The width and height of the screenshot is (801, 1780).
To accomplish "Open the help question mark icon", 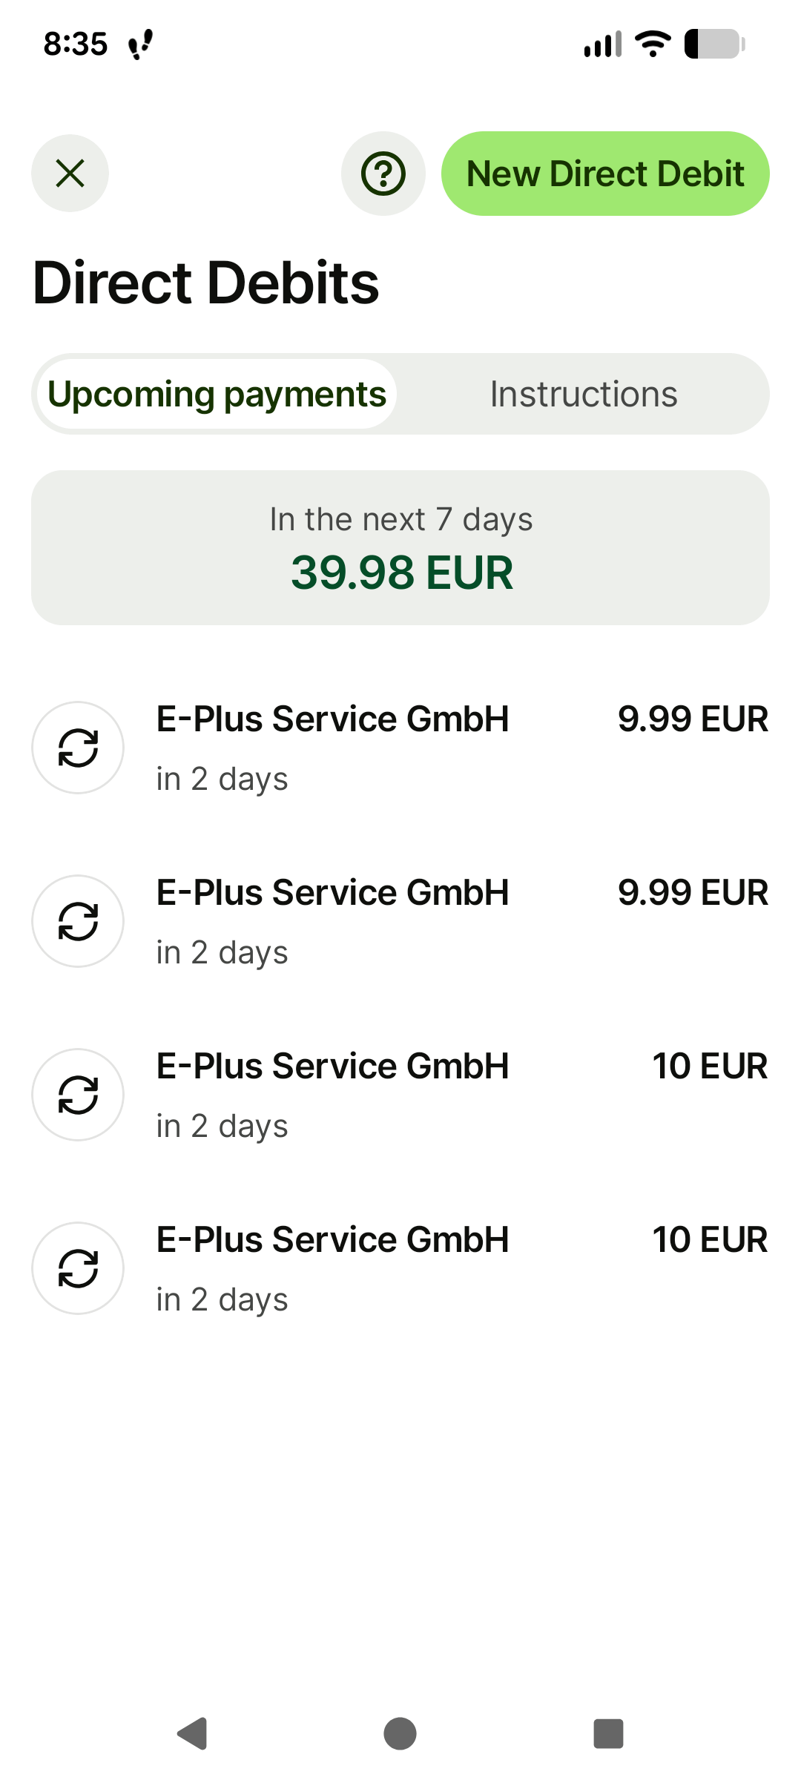I will 383,174.
